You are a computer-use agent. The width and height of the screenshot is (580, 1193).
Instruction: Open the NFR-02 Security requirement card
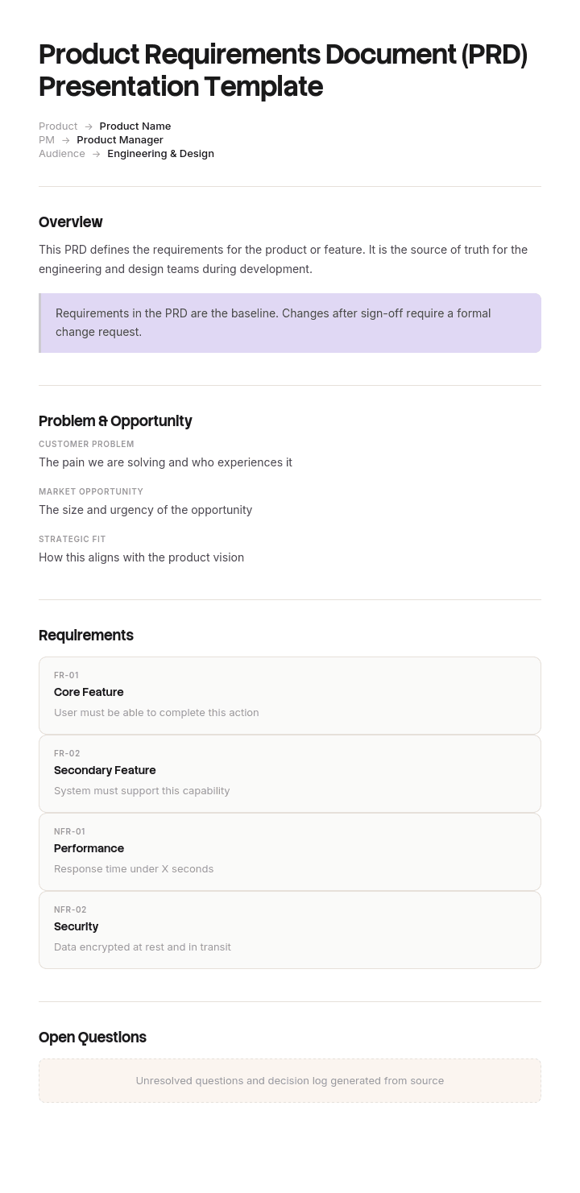click(290, 930)
